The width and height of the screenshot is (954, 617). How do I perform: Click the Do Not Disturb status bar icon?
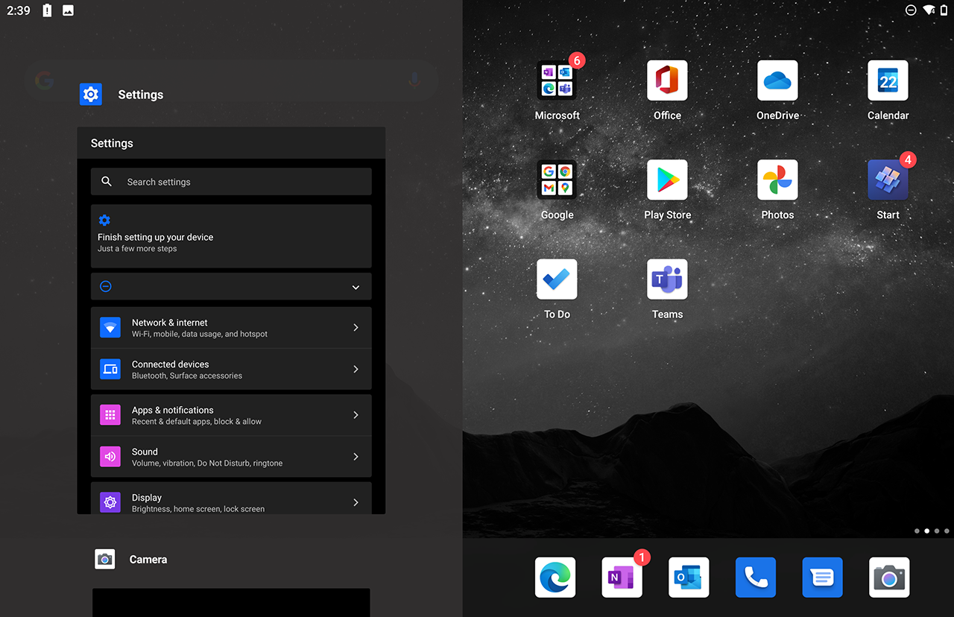pyautogui.click(x=911, y=10)
